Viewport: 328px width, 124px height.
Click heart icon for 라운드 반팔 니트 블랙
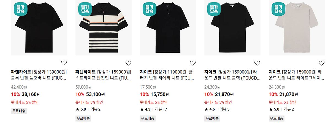coord(257,63)
